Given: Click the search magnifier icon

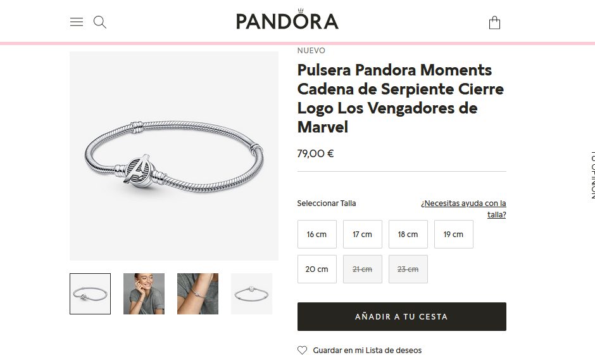Looking at the screenshot, I should tap(100, 22).
